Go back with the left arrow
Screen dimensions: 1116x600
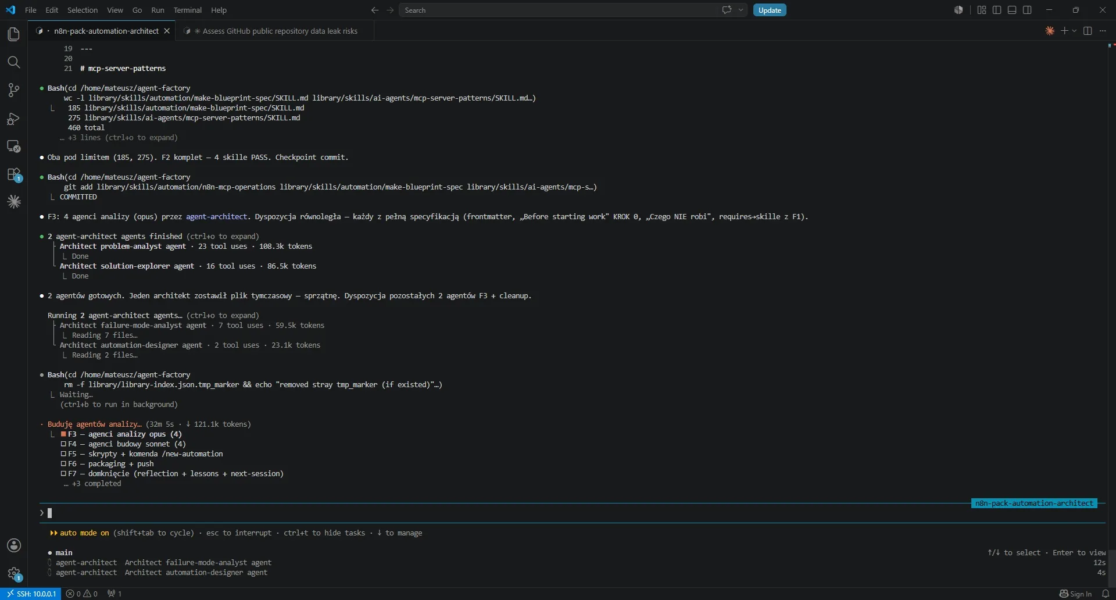tap(375, 10)
